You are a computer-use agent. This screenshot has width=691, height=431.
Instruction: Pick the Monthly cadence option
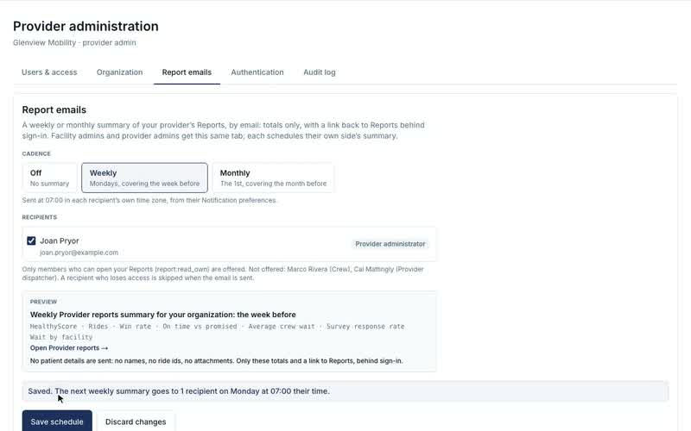coord(273,178)
